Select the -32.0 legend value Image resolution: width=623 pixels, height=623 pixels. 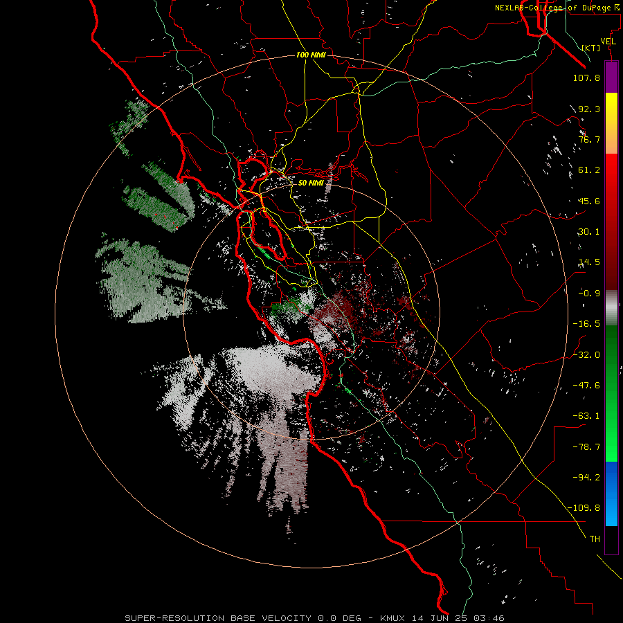[586, 355]
